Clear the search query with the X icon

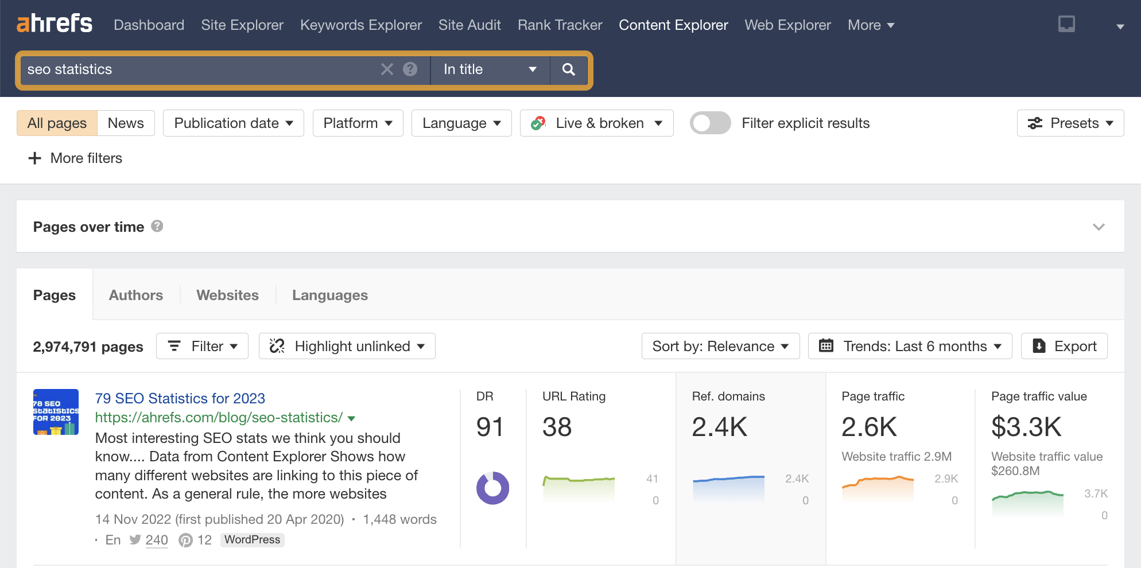tap(387, 69)
